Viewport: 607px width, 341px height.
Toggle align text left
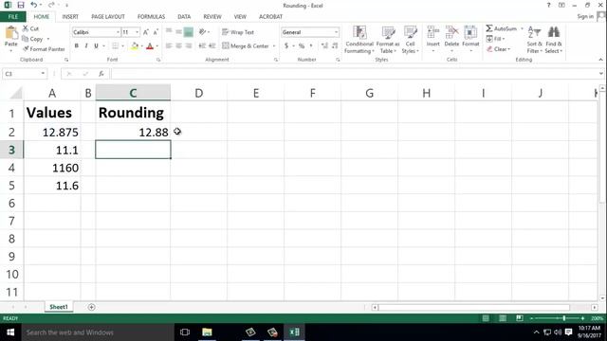[x=169, y=45]
